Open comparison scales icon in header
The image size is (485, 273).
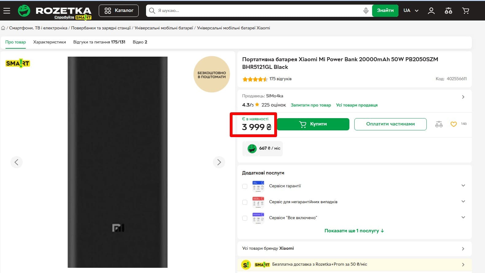click(x=448, y=11)
